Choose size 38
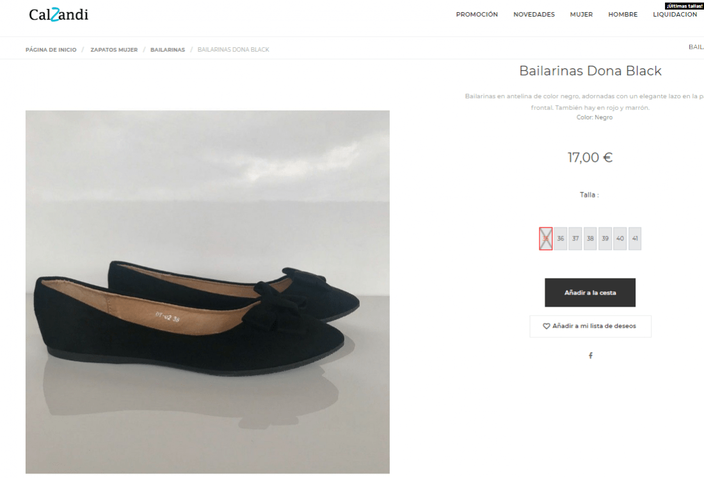Image resolution: width=704 pixels, height=478 pixels. point(590,238)
